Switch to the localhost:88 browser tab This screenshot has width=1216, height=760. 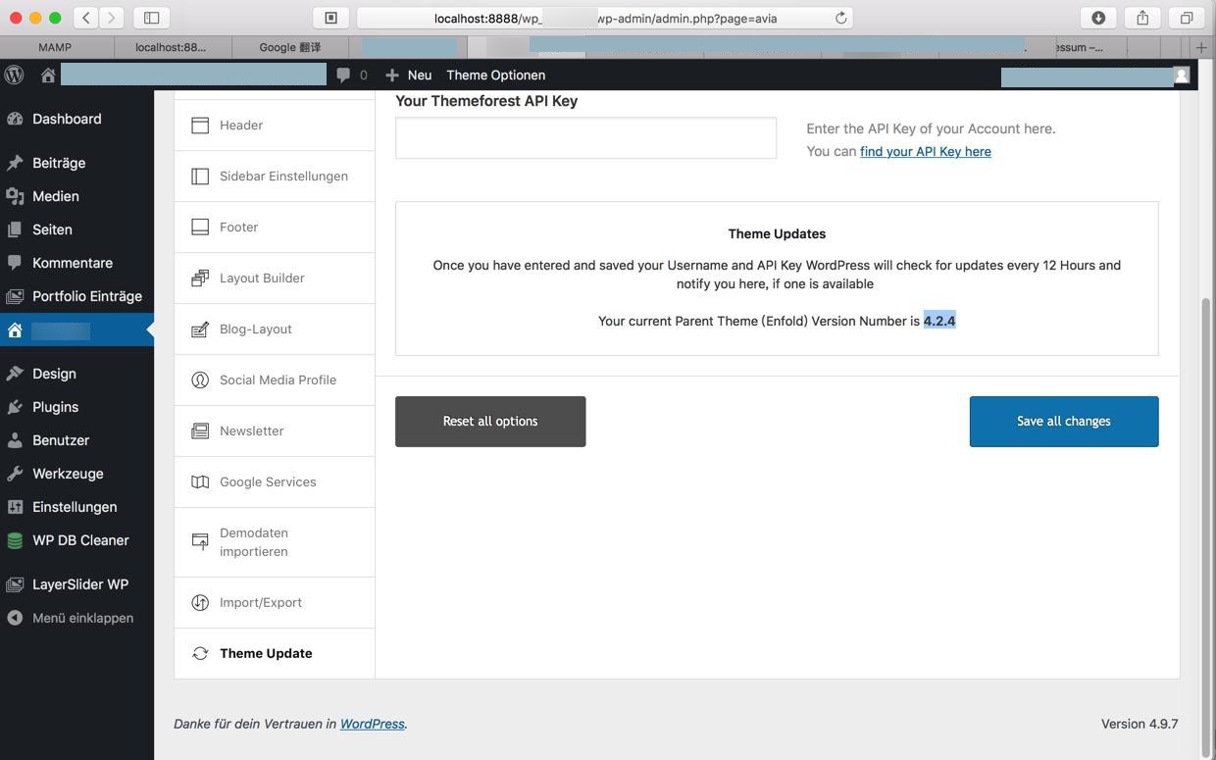coord(173,47)
